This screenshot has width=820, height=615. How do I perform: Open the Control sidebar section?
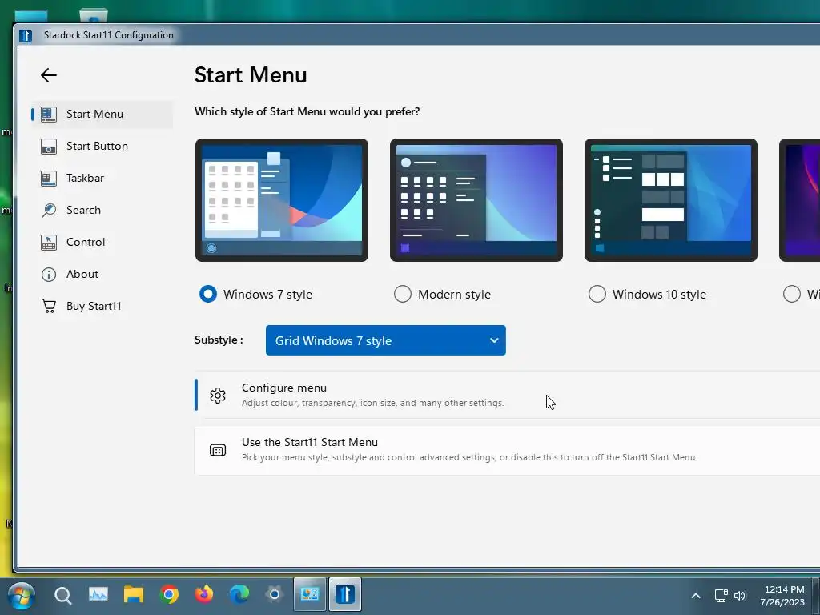102,242
